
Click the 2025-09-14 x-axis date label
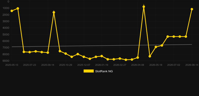pyautogui.click(x=48, y=65)
